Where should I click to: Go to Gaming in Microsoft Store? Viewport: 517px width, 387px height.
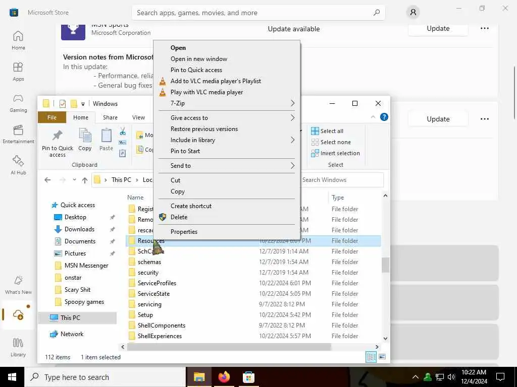coord(18,103)
